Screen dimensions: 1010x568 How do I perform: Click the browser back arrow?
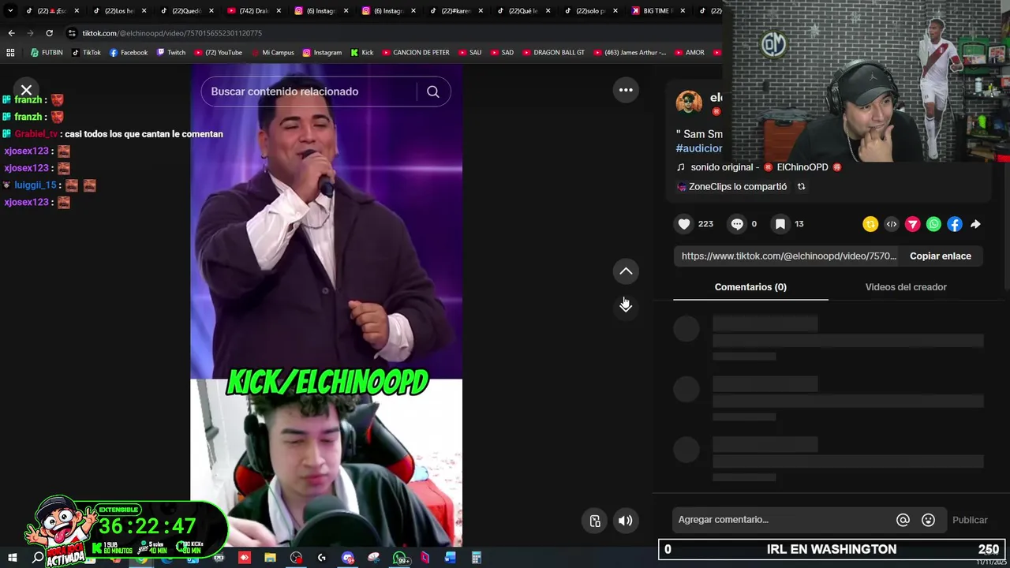(11, 33)
